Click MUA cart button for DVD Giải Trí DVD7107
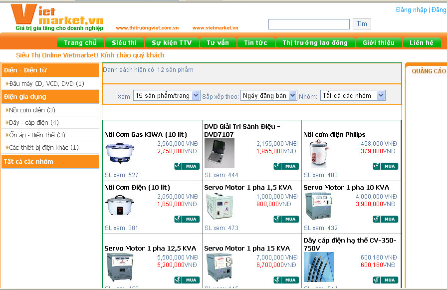447x290 pixels. click(286, 166)
